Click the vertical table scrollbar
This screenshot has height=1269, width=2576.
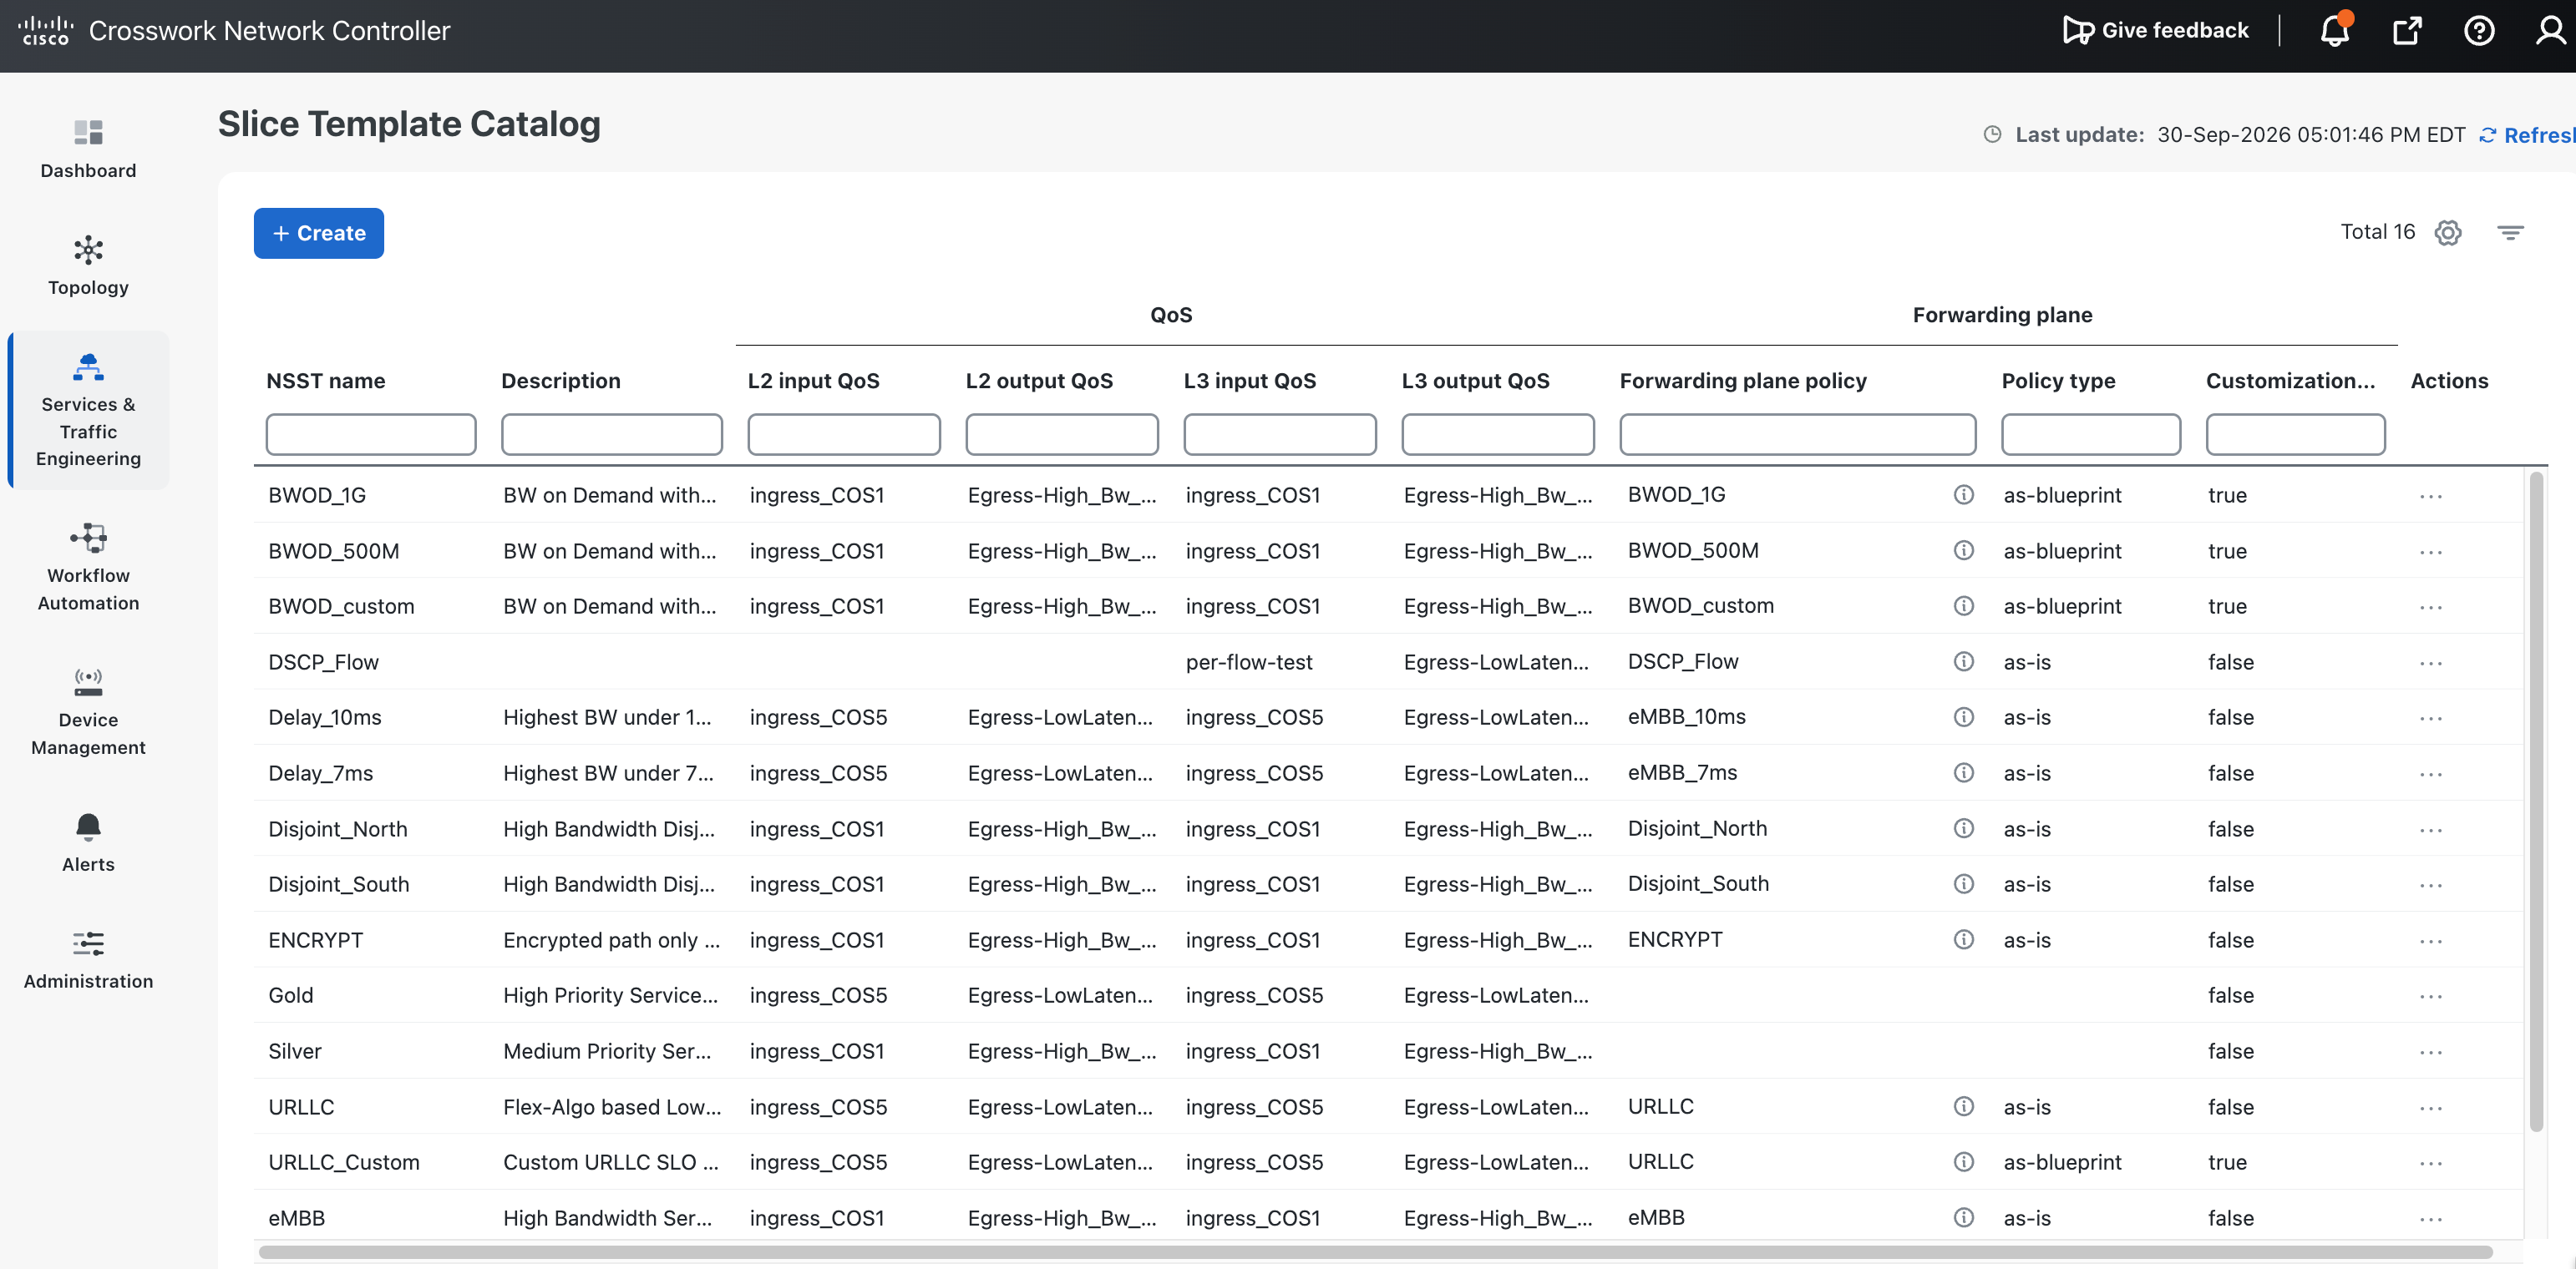click(x=2536, y=801)
